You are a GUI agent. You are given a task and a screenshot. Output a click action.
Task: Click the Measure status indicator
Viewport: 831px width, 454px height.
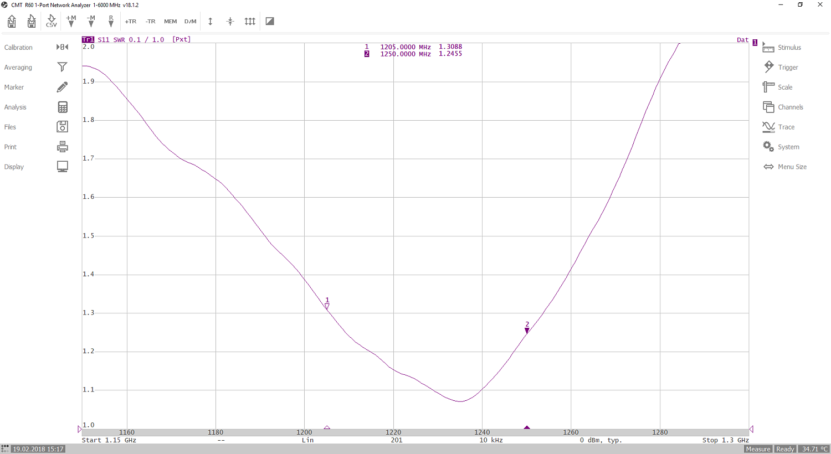(x=758, y=449)
